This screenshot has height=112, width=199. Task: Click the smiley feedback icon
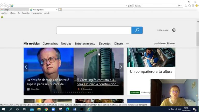[197, 6]
